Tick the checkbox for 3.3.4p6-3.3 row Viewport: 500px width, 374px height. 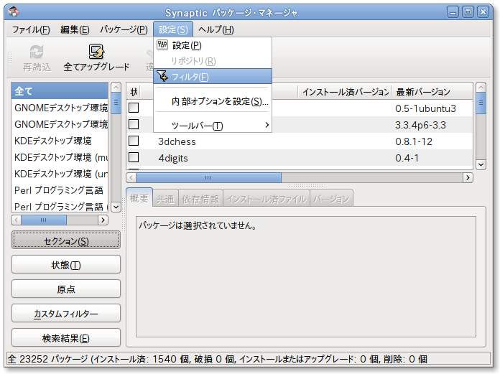[134, 124]
